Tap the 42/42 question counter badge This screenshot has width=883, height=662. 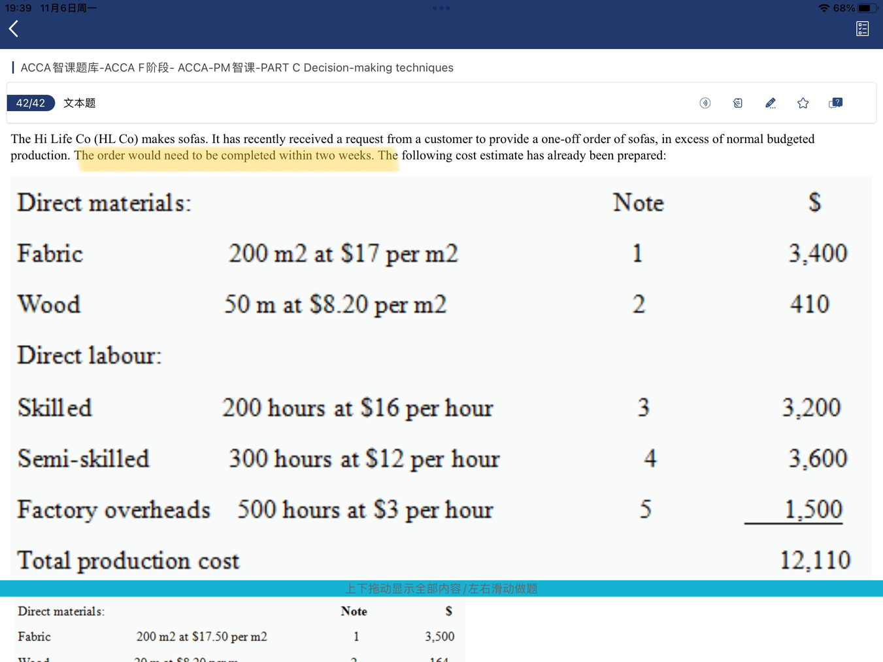[31, 103]
